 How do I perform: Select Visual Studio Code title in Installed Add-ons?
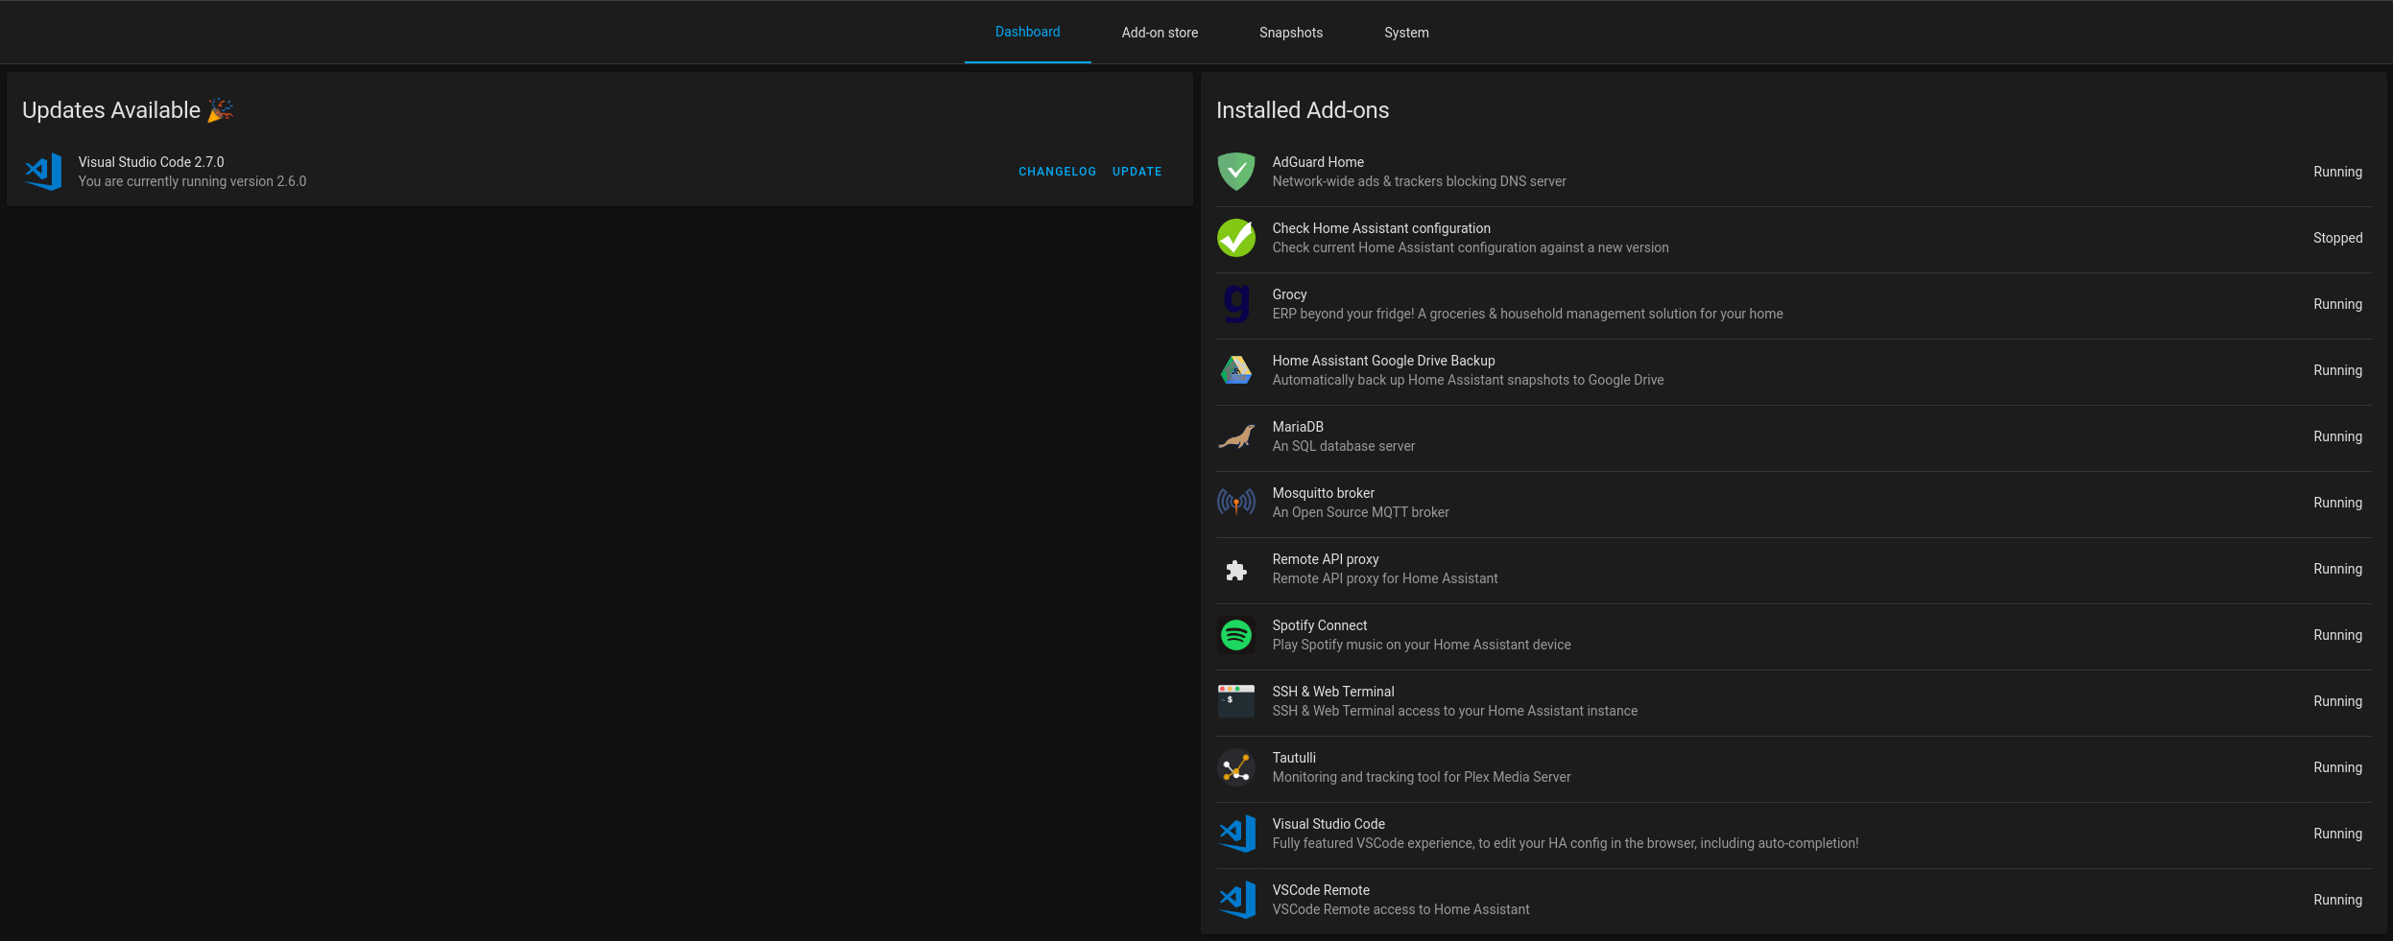coord(1328,824)
